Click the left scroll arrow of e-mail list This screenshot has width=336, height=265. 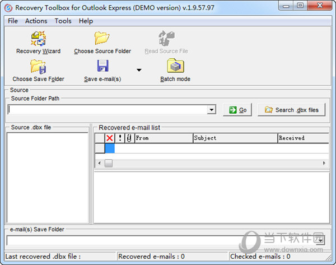coord(100,163)
